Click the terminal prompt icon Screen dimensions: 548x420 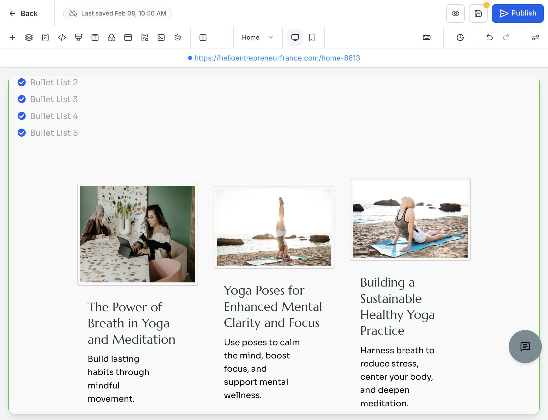pos(161,37)
